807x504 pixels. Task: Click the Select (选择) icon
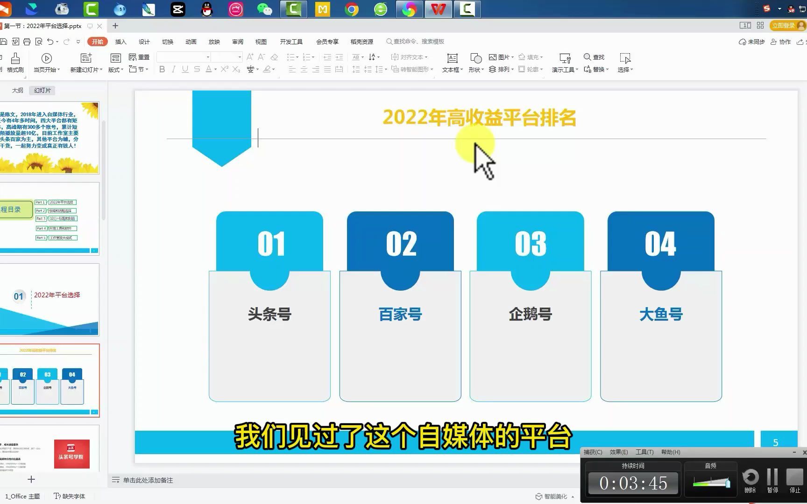(625, 58)
